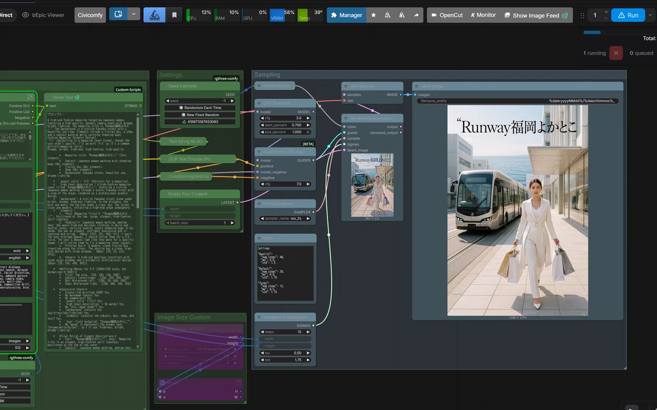Image resolution: width=657 pixels, height=410 pixels.
Task: Click Show Image Feed
Action: tap(536, 15)
